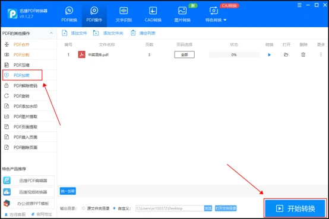This screenshot has height=219, width=329.
Task: Select PDF删除页面 in the sidebar
Action: 29,147
